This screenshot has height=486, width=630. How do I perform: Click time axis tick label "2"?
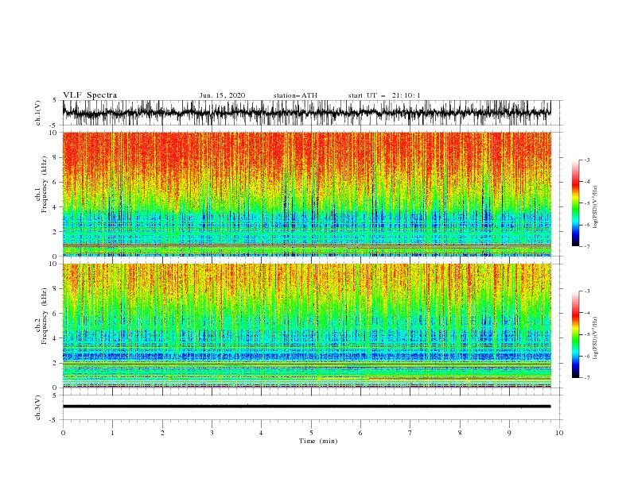click(162, 433)
